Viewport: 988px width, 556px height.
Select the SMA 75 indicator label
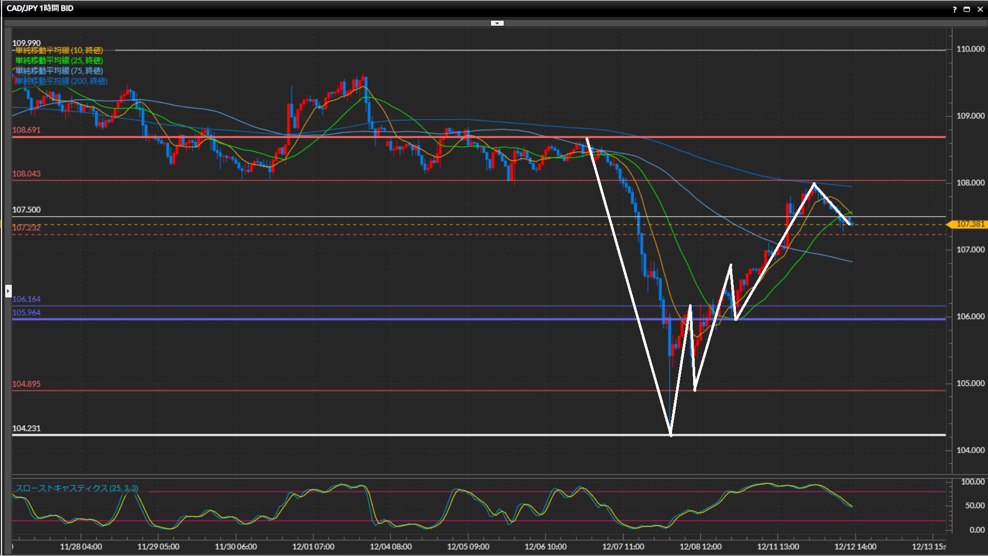tap(59, 71)
